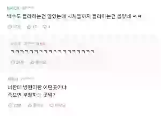This screenshot has width=161, height=116.
Task: Open the author name of the bottom comment
Action: [x=13, y=79]
